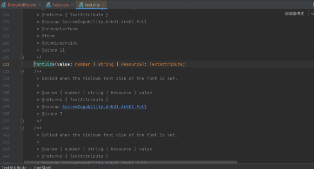Click the TextAttribute return type on line 231
The image size is (314, 169).
pos(166,64)
